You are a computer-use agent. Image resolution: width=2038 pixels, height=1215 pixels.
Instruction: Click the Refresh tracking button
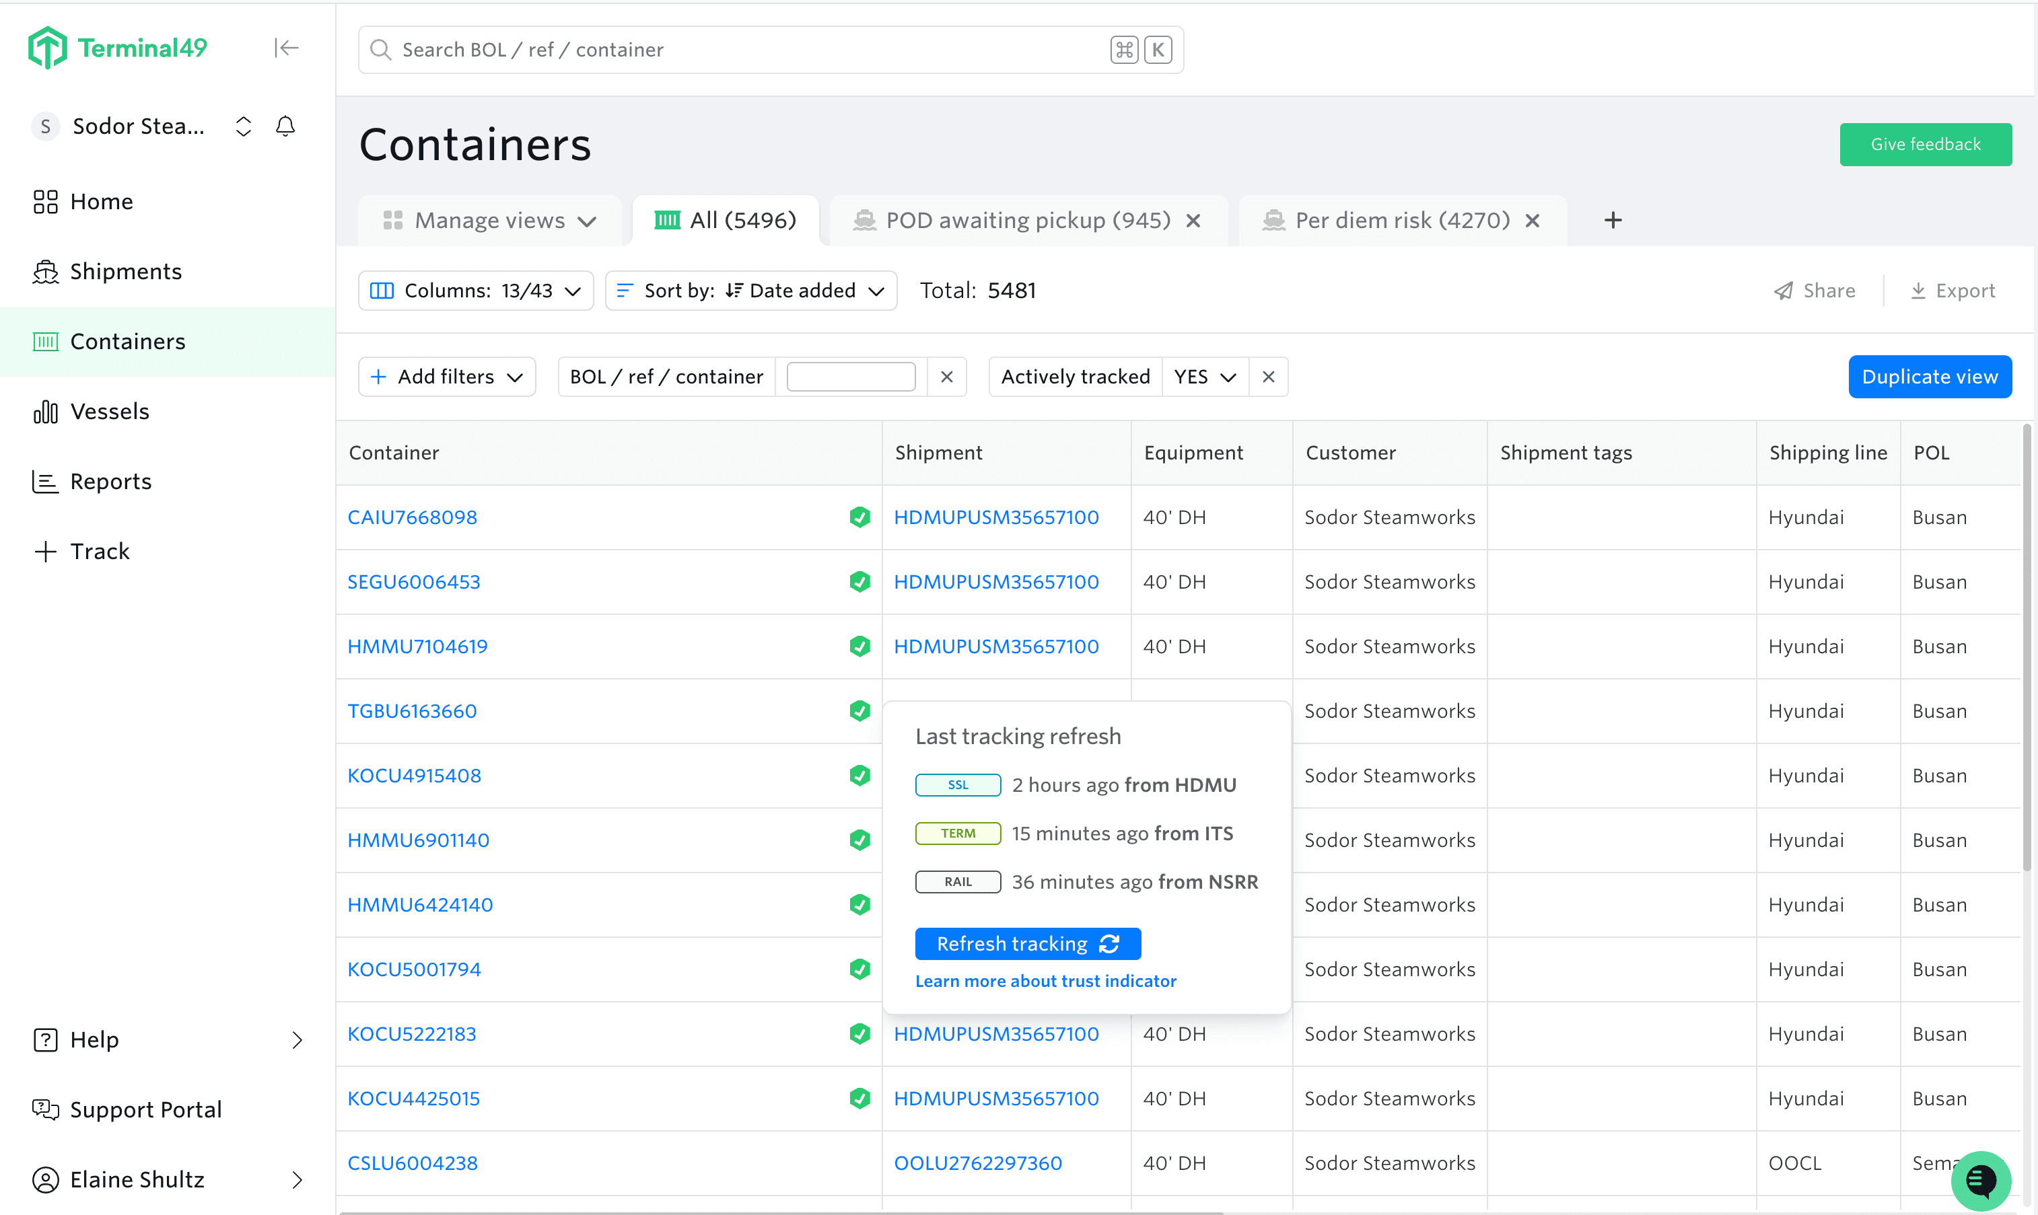1027,944
